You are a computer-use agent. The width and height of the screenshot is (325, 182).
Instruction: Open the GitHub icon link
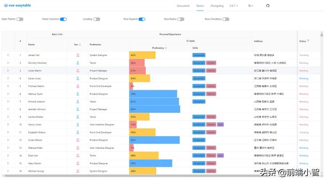pos(268,6)
